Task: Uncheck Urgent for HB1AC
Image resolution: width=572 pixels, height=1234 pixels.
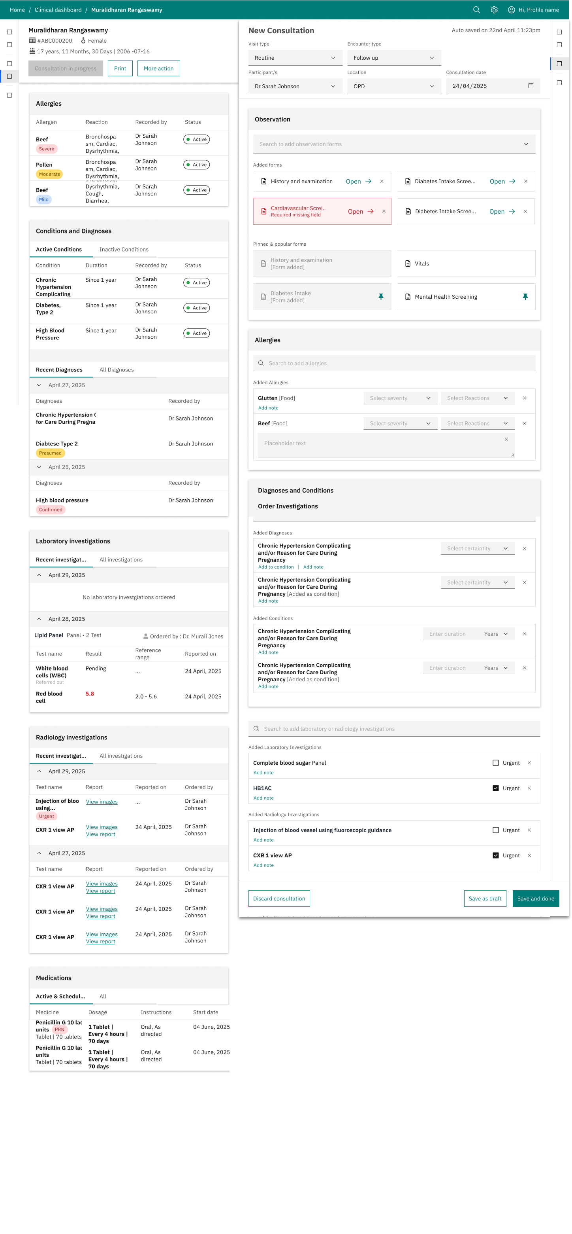Action: point(495,789)
